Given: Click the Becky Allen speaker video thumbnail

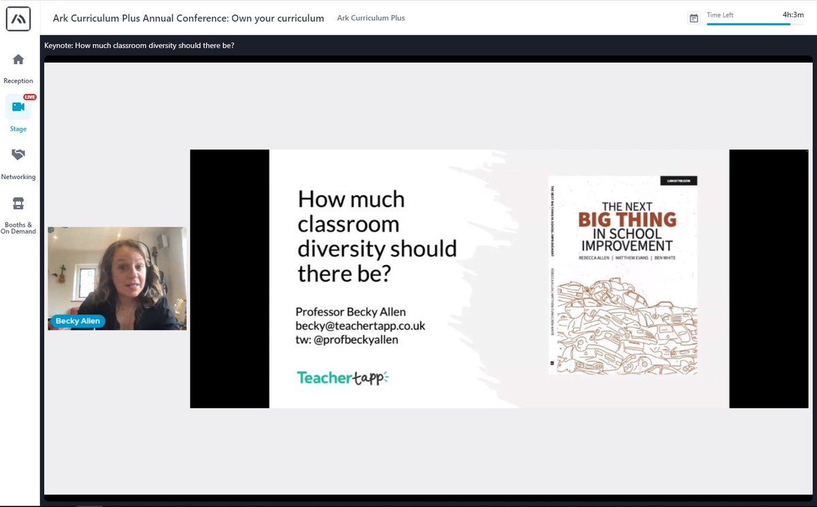Looking at the screenshot, I should click(x=117, y=278).
